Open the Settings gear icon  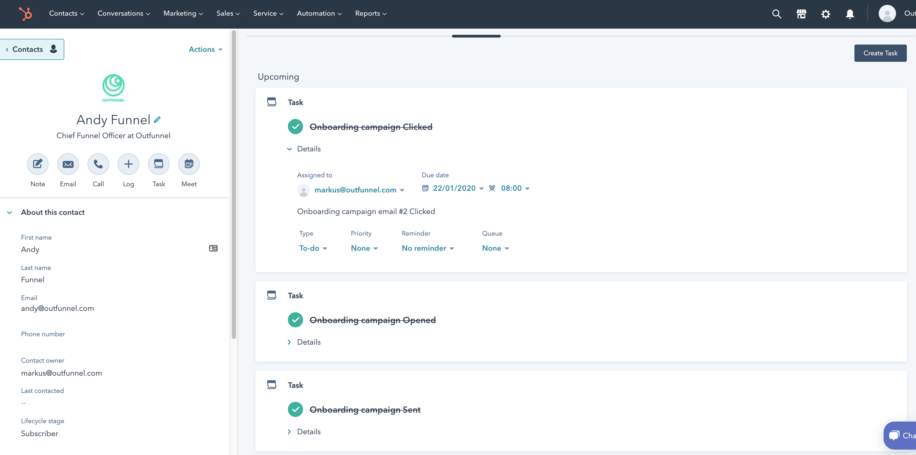[x=825, y=14]
